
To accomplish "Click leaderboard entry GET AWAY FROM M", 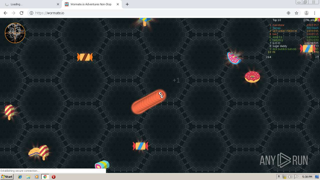I will (x=284, y=31).
